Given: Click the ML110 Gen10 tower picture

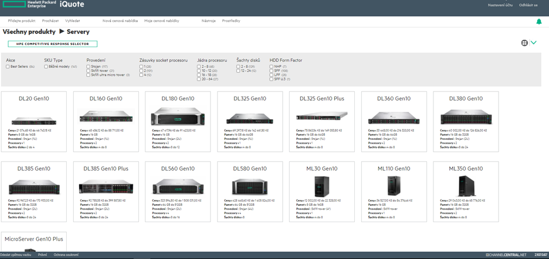Looking at the screenshot, I should pos(394,186).
